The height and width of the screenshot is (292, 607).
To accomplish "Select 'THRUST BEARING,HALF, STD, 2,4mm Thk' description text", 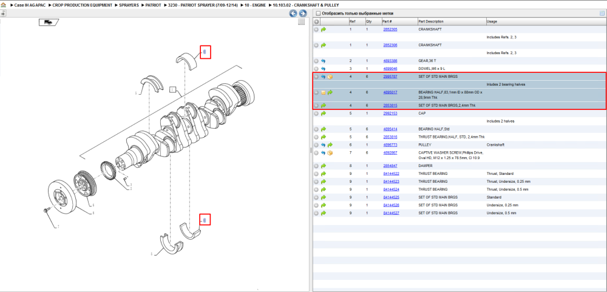I will [452, 137].
